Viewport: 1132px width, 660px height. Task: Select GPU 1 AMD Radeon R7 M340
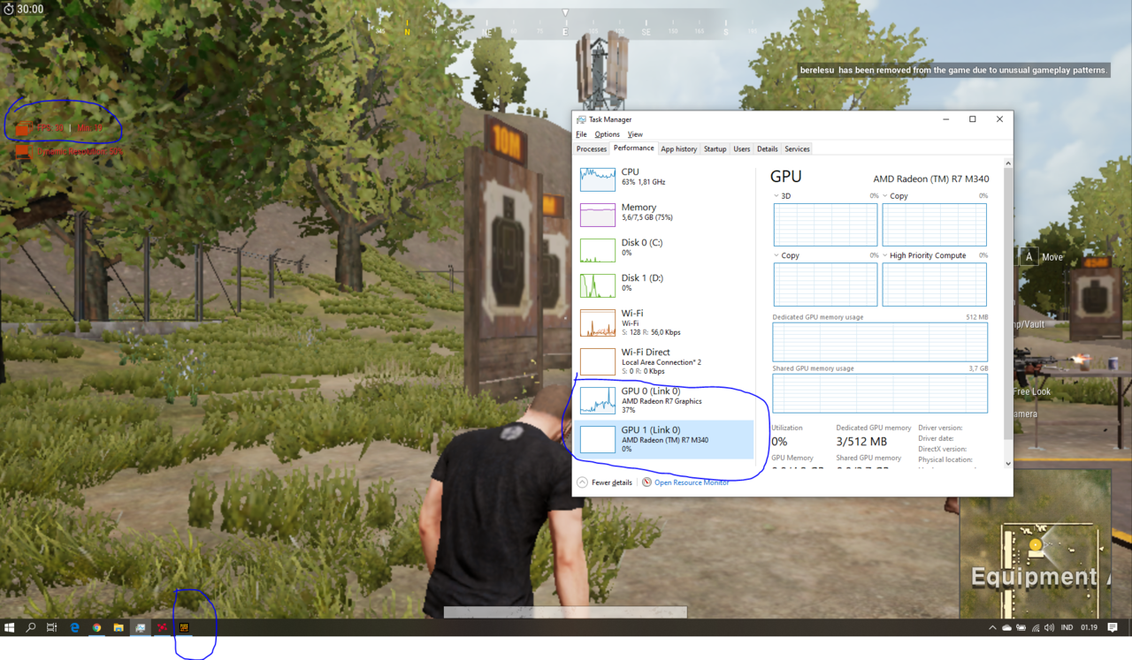coord(663,439)
